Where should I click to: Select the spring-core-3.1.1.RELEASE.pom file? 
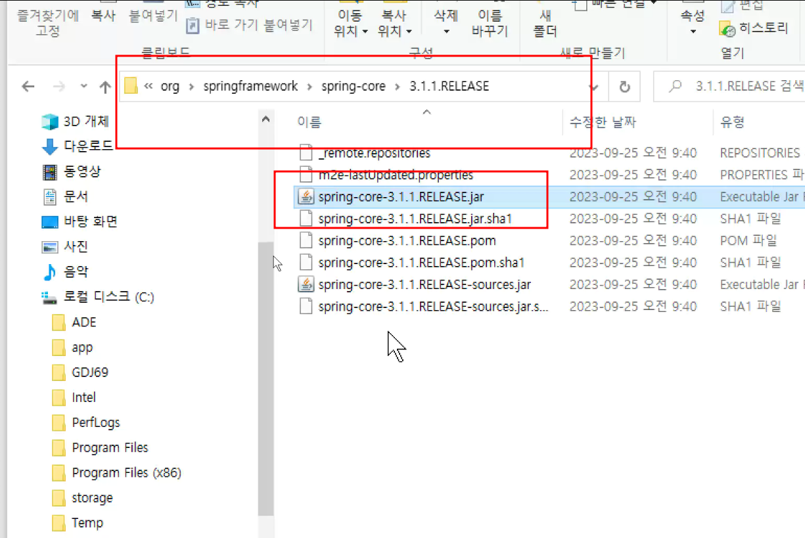407,240
